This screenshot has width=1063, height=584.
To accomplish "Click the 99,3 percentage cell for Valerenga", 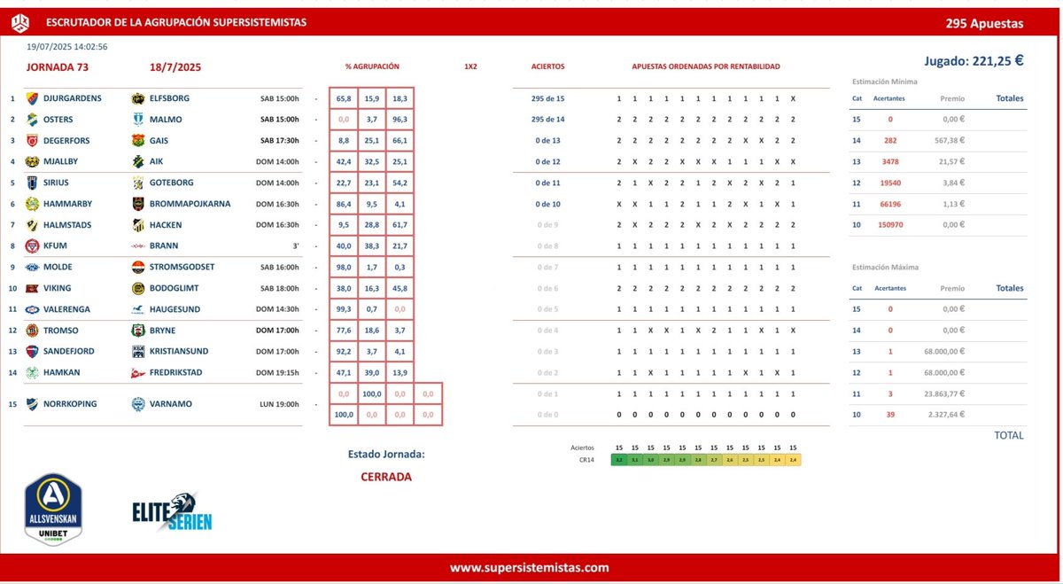I will (344, 309).
